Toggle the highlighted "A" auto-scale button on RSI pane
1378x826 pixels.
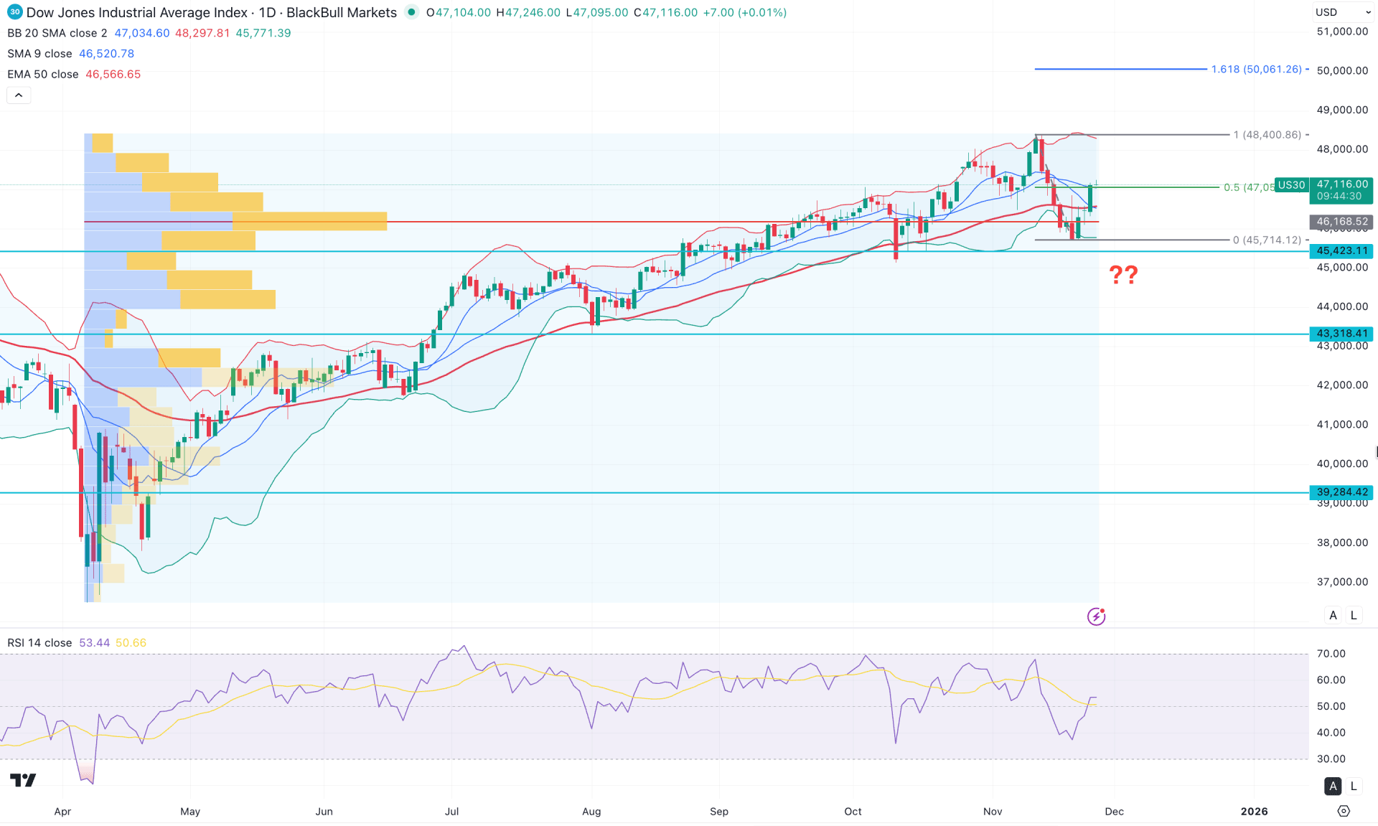(1333, 786)
